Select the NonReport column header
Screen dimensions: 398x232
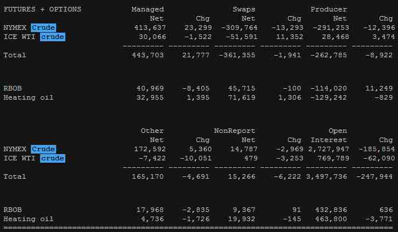point(235,131)
